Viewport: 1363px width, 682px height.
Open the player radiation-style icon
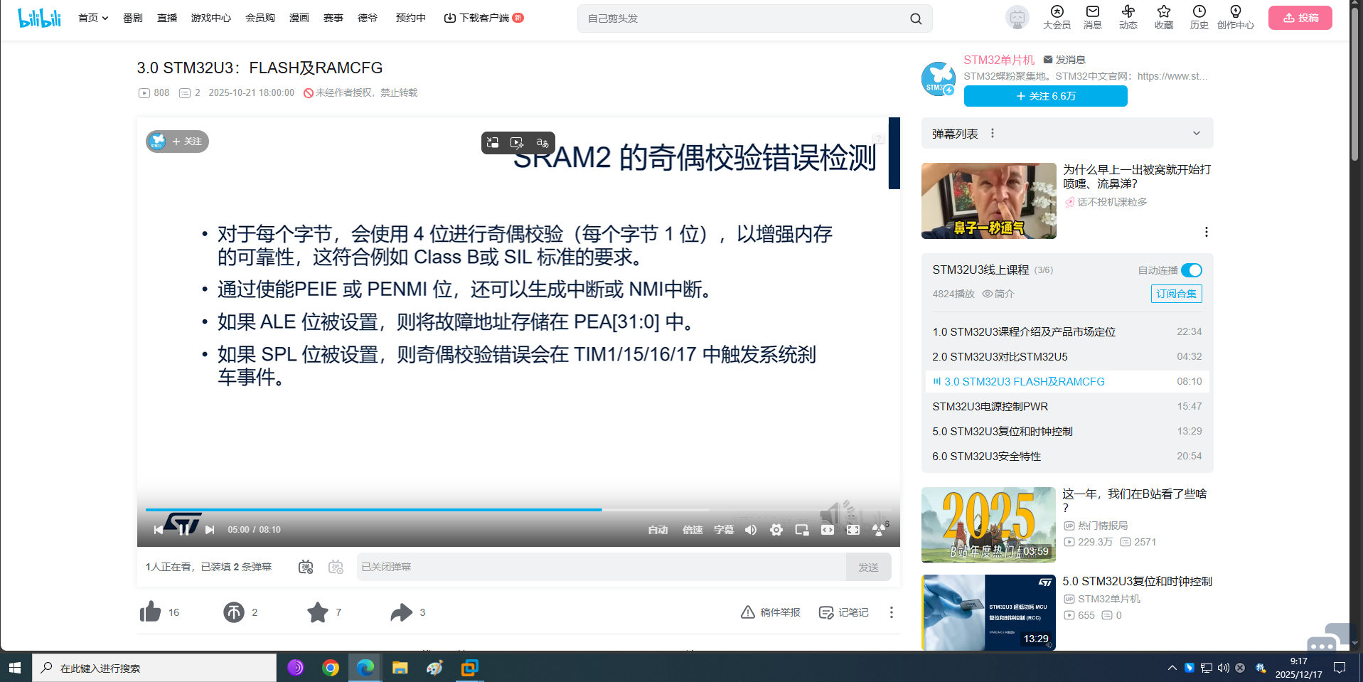point(880,530)
